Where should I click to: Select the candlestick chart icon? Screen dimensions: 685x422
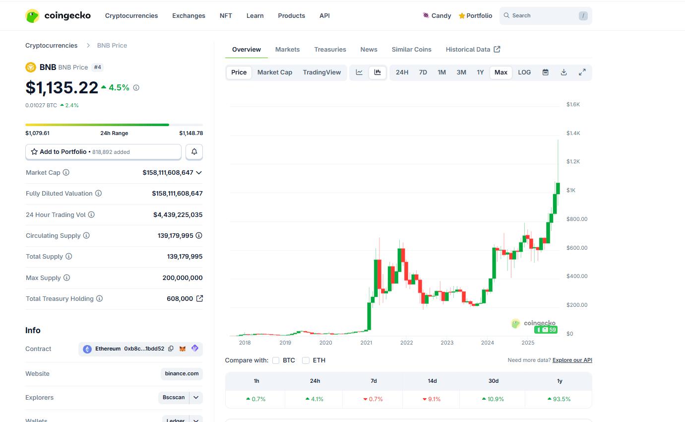click(x=377, y=72)
